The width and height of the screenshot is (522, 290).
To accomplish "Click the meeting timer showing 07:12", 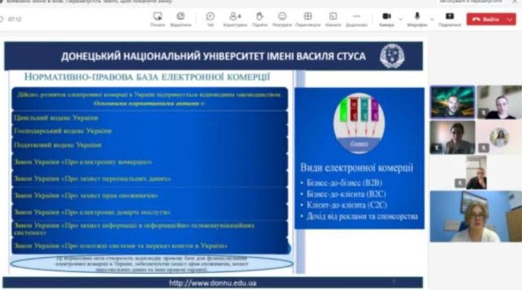I will point(15,19).
